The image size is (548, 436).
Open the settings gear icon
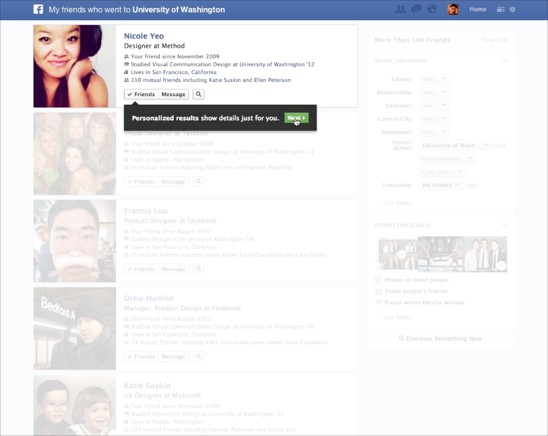click(x=513, y=9)
